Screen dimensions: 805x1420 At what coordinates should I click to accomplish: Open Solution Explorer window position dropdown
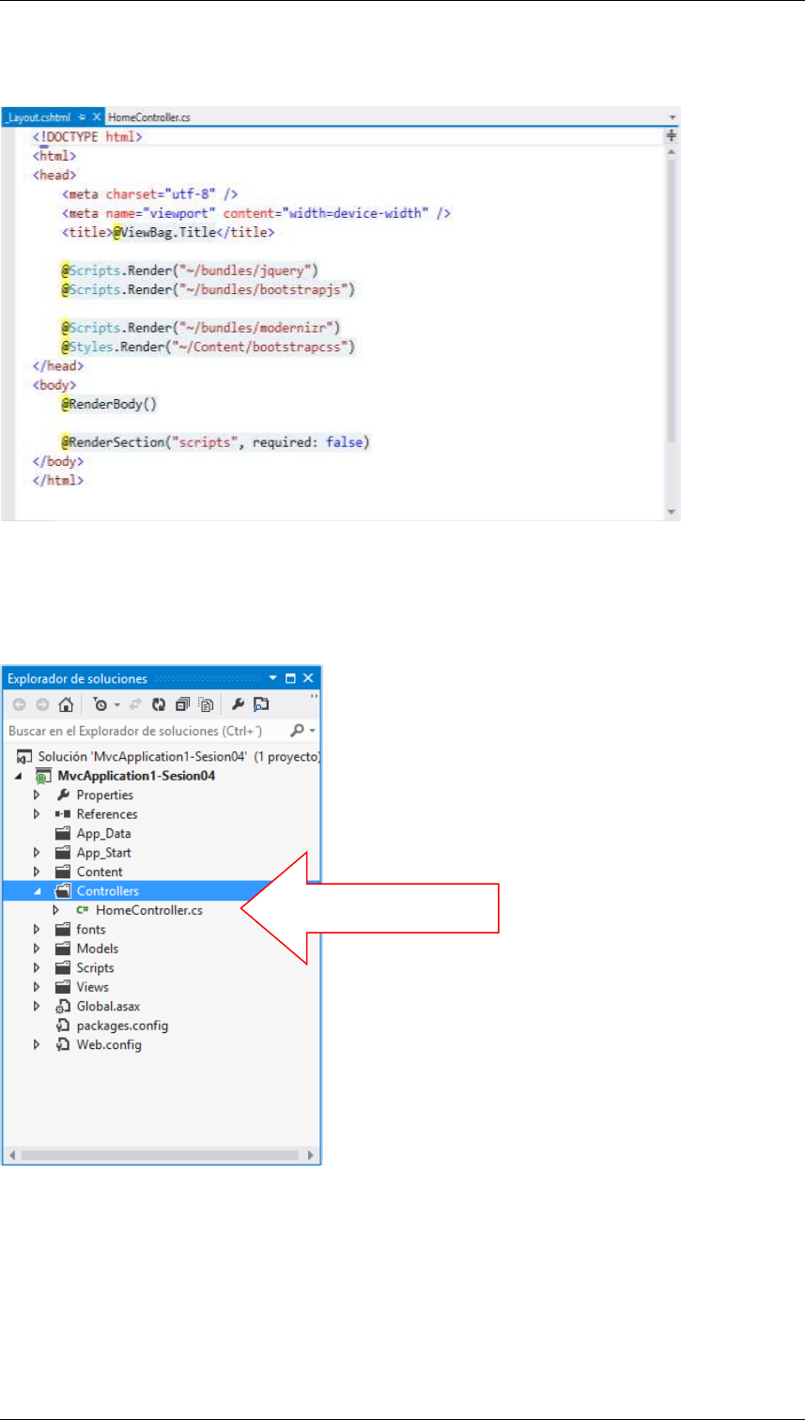(273, 678)
